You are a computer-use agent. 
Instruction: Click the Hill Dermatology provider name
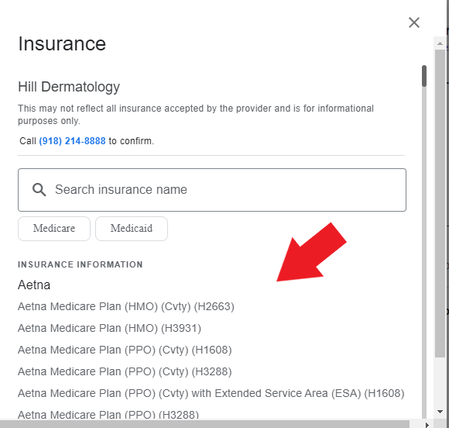[69, 87]
